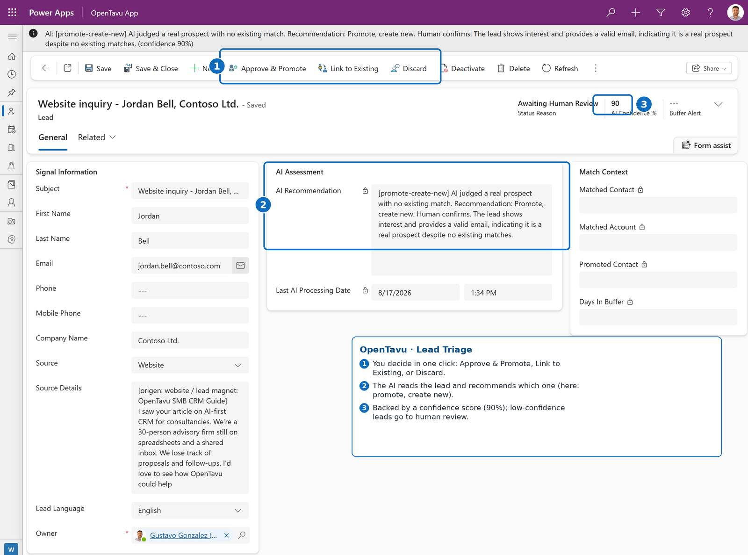Open the app launcher waffle menu

[12, 13]
